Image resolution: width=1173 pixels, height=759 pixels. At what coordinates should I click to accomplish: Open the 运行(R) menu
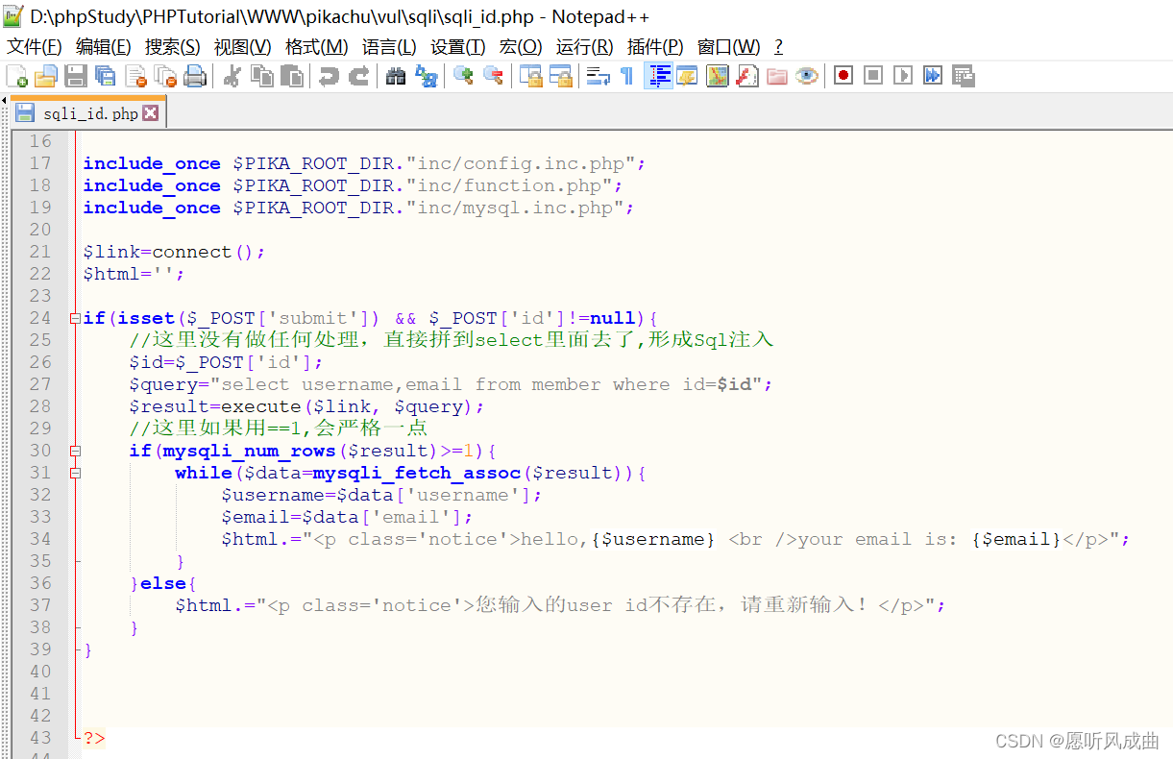pos(585,47)
